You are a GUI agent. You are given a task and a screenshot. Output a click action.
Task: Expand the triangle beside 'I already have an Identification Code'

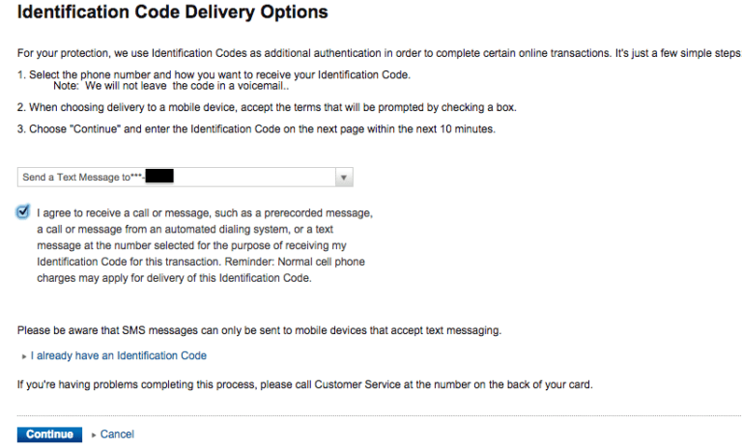tap(23, 356)
